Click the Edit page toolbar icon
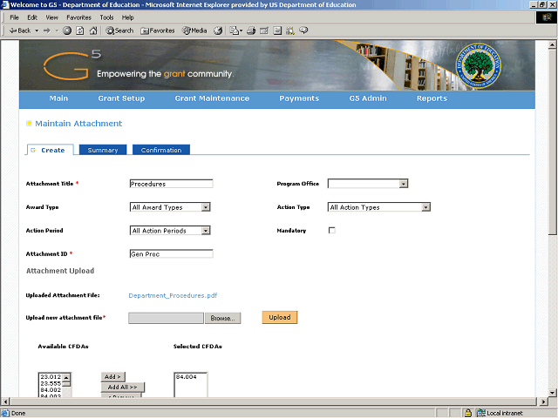558x418 pixels. pyautogui.click(x=264, y=30)
